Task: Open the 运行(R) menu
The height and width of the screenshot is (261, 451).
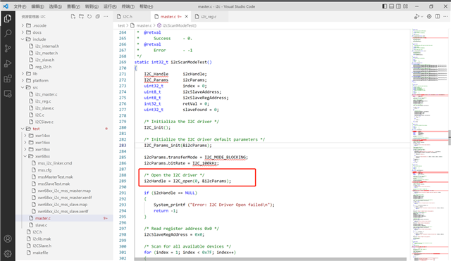Action: [x=110, y=6]
